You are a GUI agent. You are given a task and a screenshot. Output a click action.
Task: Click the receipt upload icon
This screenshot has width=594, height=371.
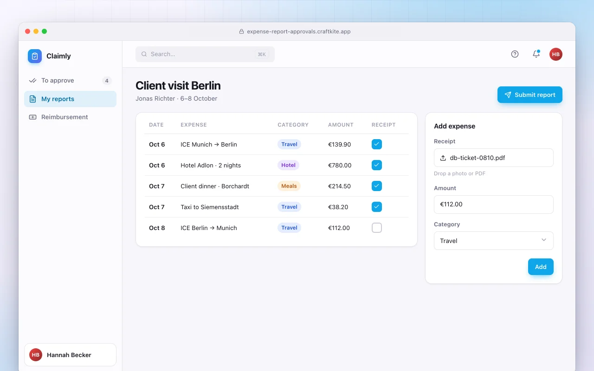(x=443, y=158)
